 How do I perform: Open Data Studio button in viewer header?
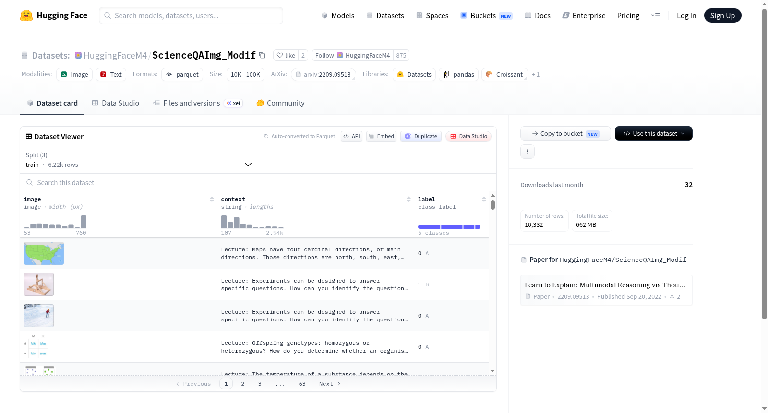468,136
